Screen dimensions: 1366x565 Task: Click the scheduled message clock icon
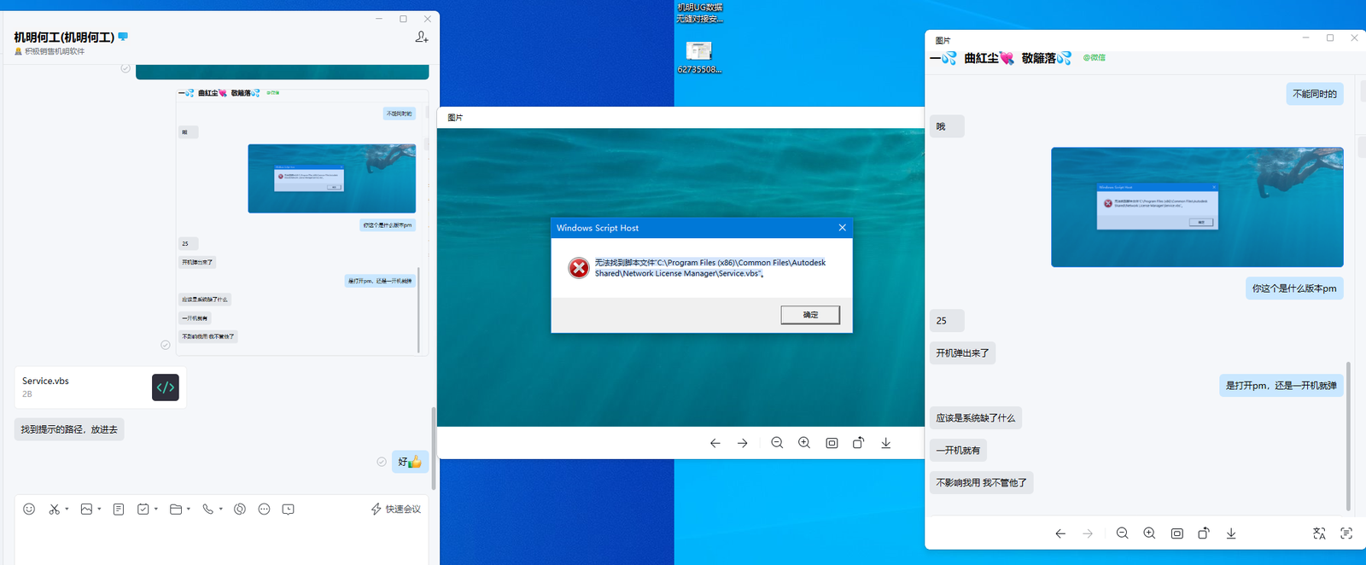coord(289,509)
